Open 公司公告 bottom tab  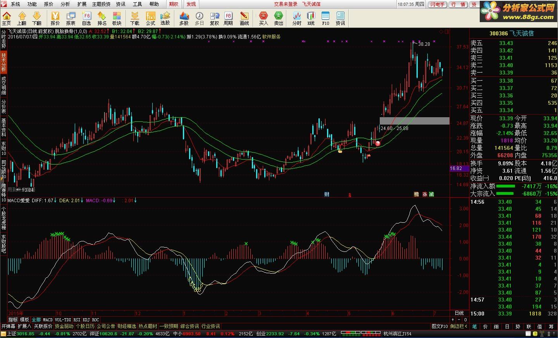[x=106, y=326]
